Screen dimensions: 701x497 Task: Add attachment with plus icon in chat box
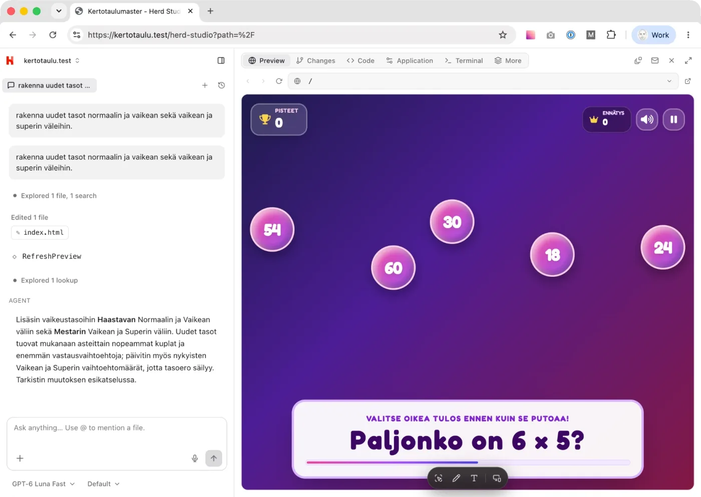pos(20,458)
